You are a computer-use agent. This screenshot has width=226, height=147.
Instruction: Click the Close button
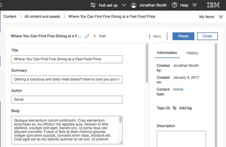tap(207, 36)
